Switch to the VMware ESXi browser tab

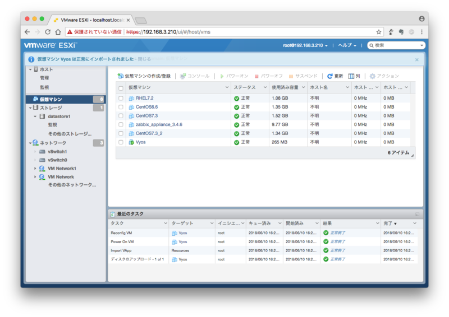(91, 20)
